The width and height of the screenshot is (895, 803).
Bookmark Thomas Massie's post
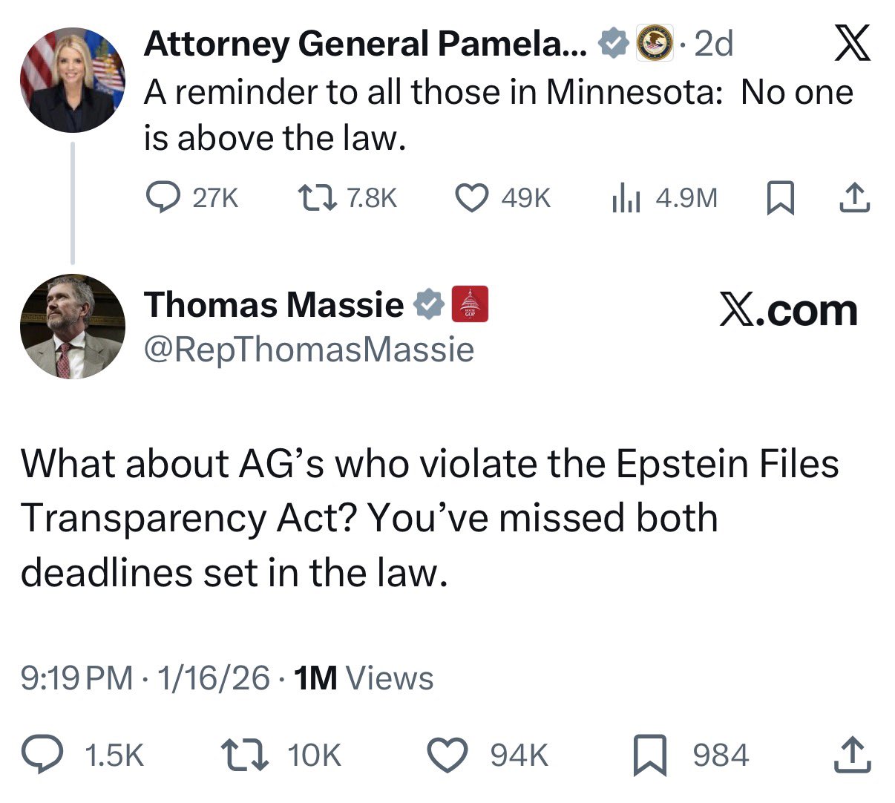click(x=651, y=755)
